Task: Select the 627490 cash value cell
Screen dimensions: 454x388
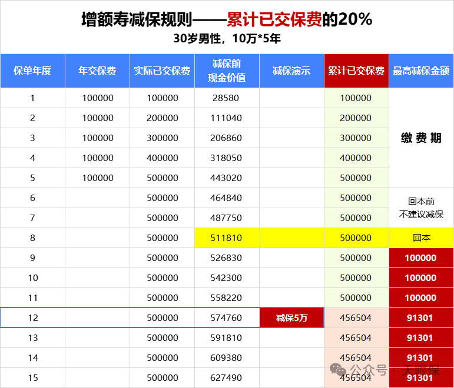Action: 227,378
